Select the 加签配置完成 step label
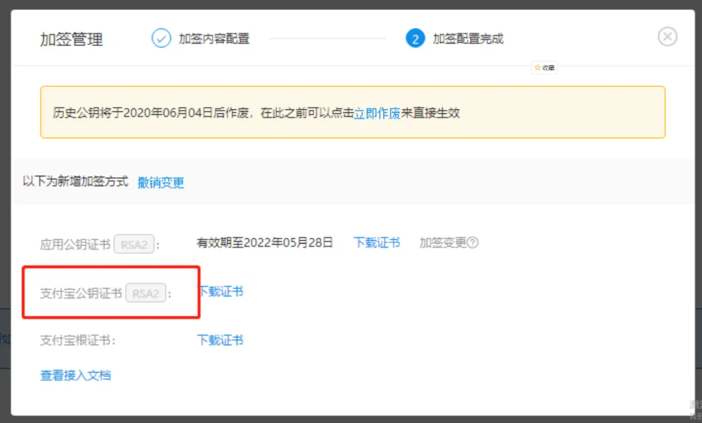This screenshot has width=702, height=423. (468, 39)
